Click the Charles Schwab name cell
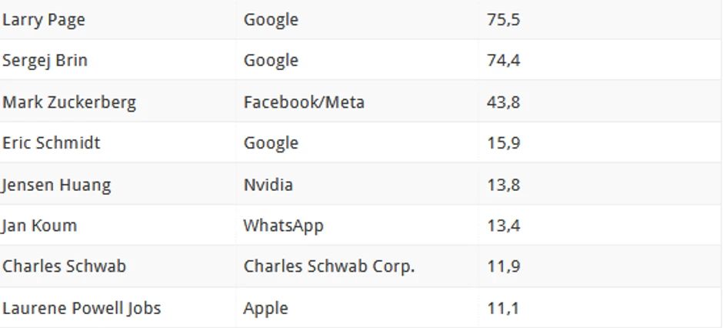Viewport: 723px width, 328px height. click(x=64, y=266)
